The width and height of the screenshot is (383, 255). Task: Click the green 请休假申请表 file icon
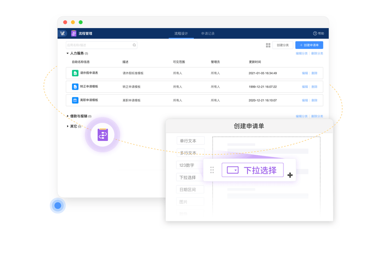point(75,73)
